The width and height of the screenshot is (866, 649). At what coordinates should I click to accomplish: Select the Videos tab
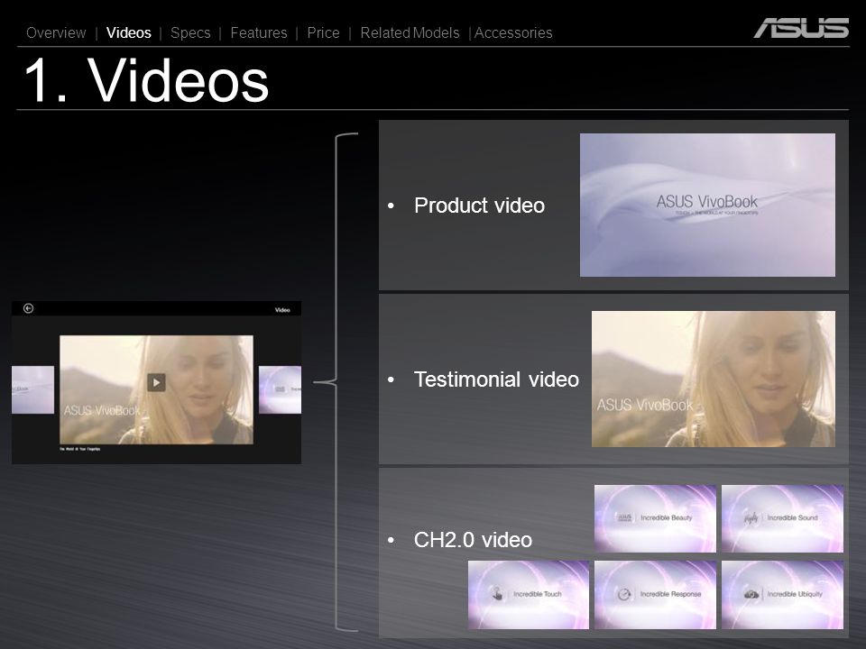coord(129,32)
